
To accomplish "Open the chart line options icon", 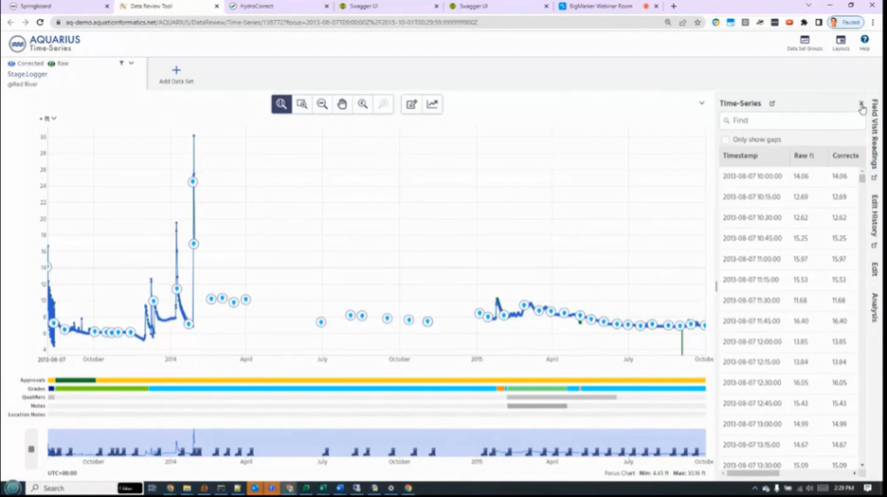I will [x=432, y=104].
